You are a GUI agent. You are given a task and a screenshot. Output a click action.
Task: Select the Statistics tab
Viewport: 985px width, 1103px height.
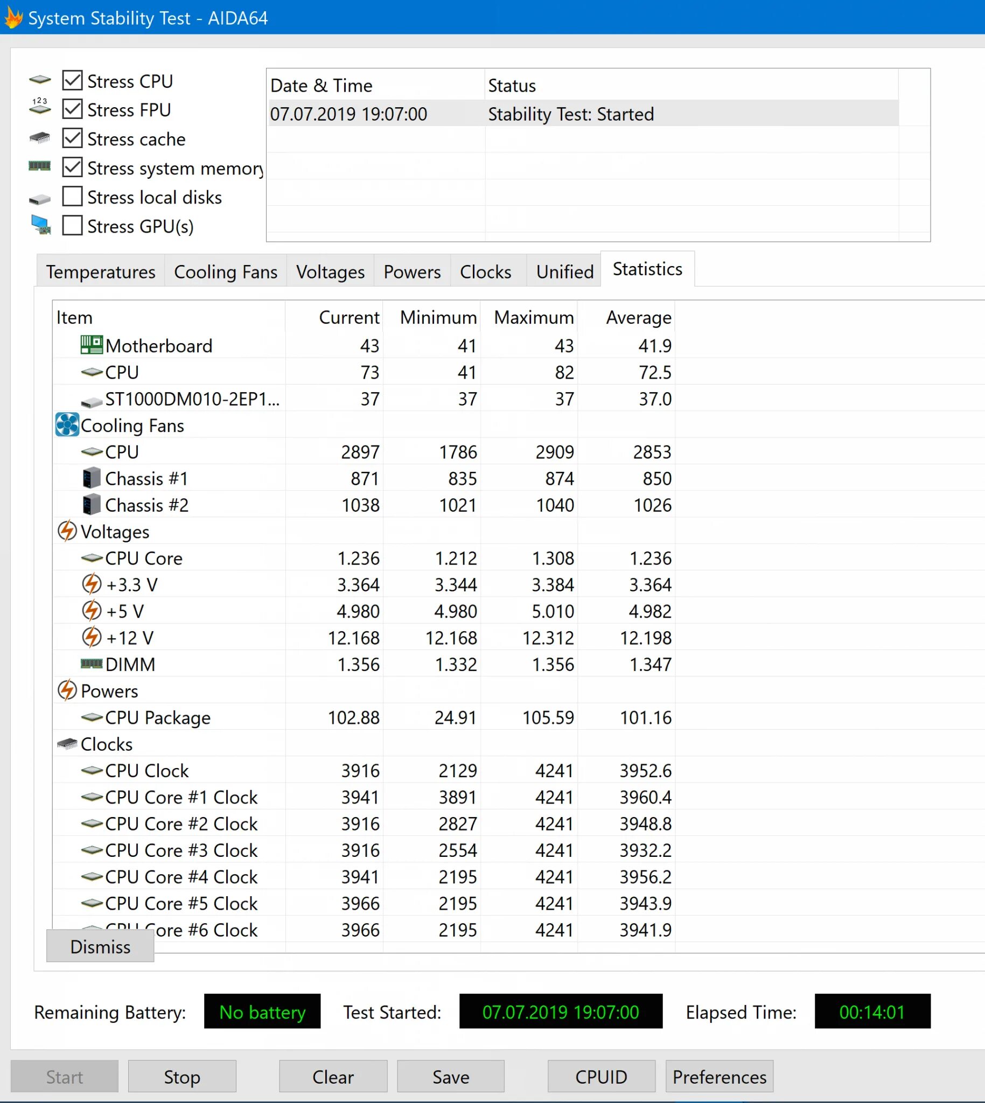point(647,269)
